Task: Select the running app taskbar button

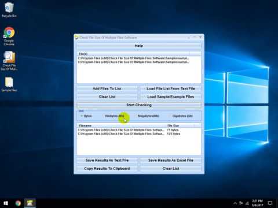Action: tap(30, 203)
